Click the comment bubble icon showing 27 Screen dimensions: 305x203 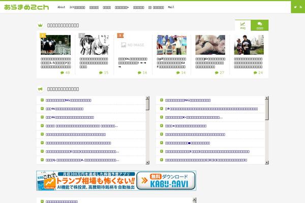(x=217, y=73)
